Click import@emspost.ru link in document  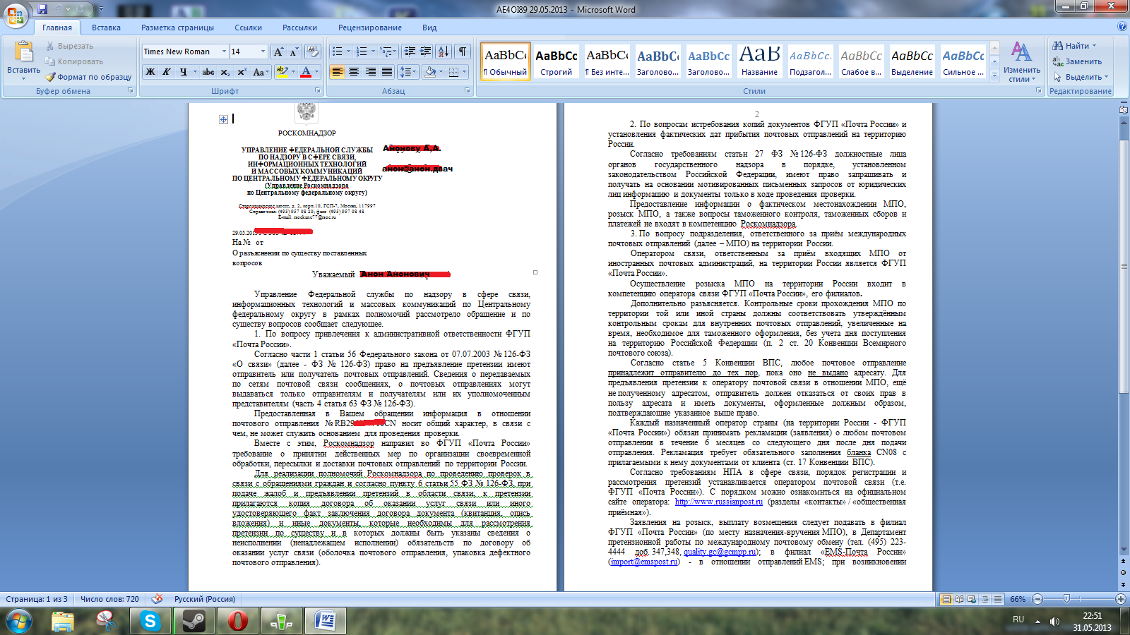click(645, 562)
